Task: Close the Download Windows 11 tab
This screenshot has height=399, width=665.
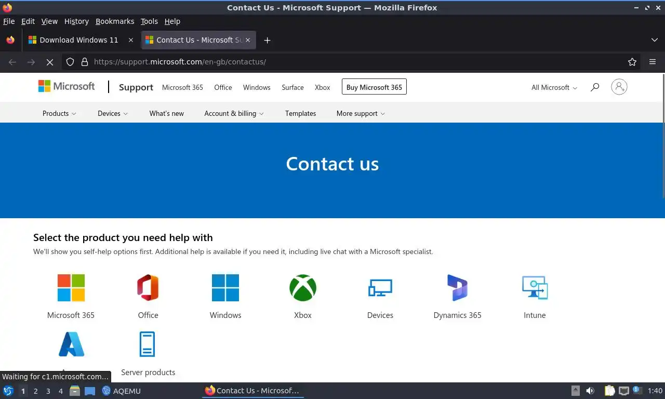Action: [x=131, y=40]
